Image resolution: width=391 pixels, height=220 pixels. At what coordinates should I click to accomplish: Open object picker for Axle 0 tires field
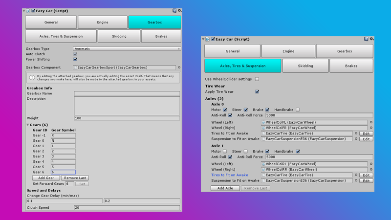(x=356, y=133)
